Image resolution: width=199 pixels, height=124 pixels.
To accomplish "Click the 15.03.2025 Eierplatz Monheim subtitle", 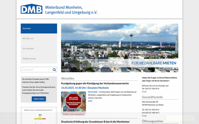I will (85, 88).
